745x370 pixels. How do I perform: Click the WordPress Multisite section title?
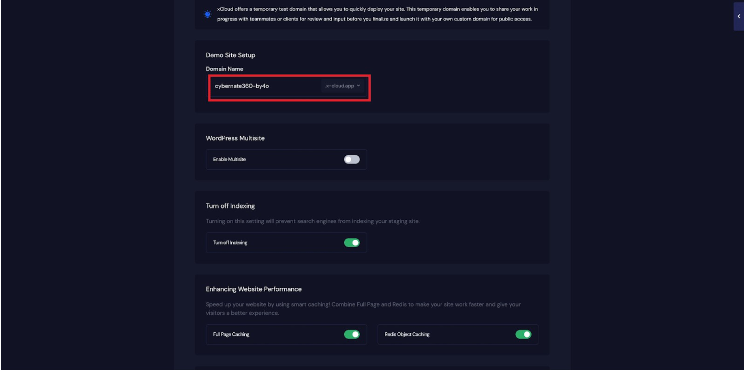pyautogui.click(x=235, y=138)
